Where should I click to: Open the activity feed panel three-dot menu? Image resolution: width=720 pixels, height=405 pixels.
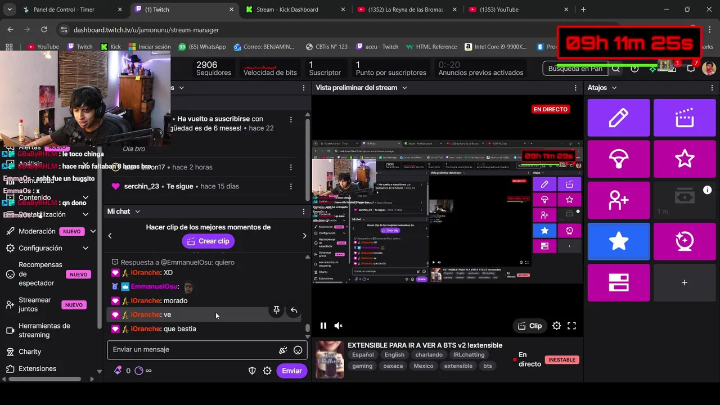pyautogui.click(x=304, y=88)
